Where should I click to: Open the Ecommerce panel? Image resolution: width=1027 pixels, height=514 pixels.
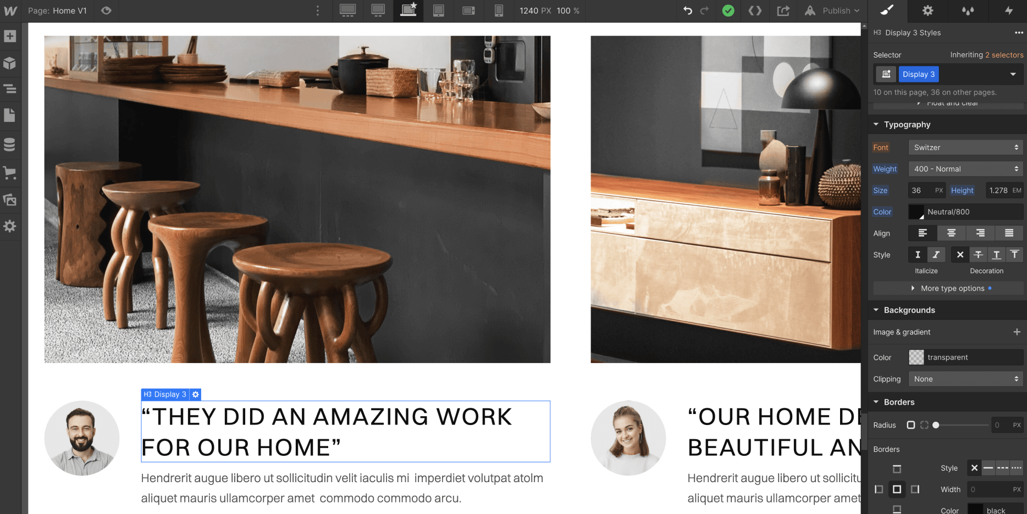[10, 173]
